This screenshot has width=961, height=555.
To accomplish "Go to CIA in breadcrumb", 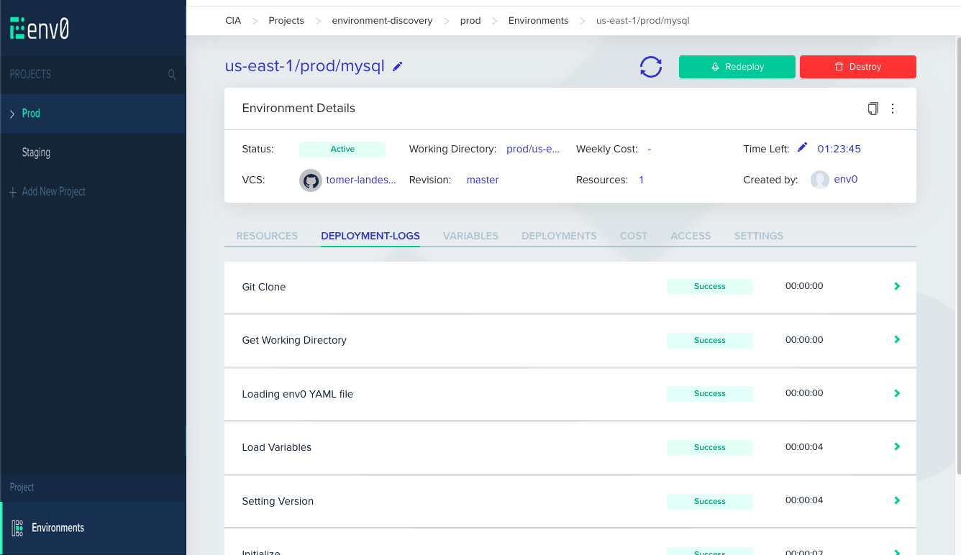I will pyautogui.click(x=233, y=21).
